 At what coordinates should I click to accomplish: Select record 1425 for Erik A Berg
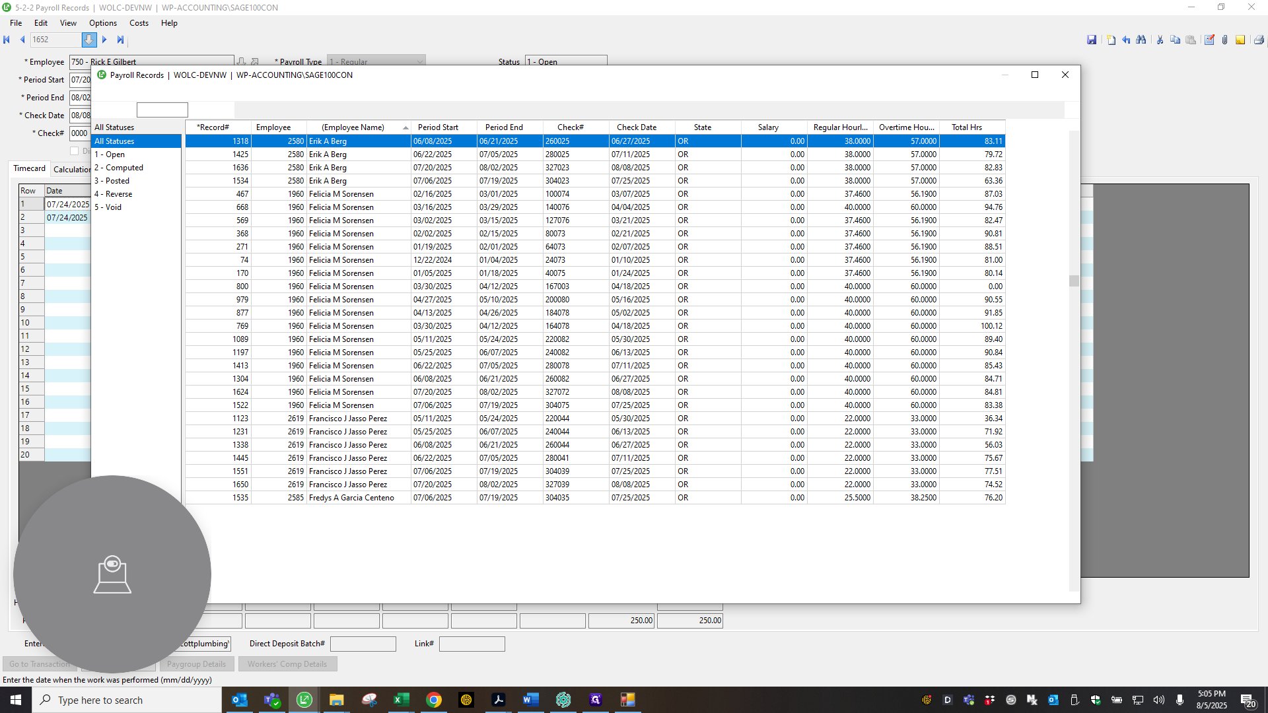595,154
